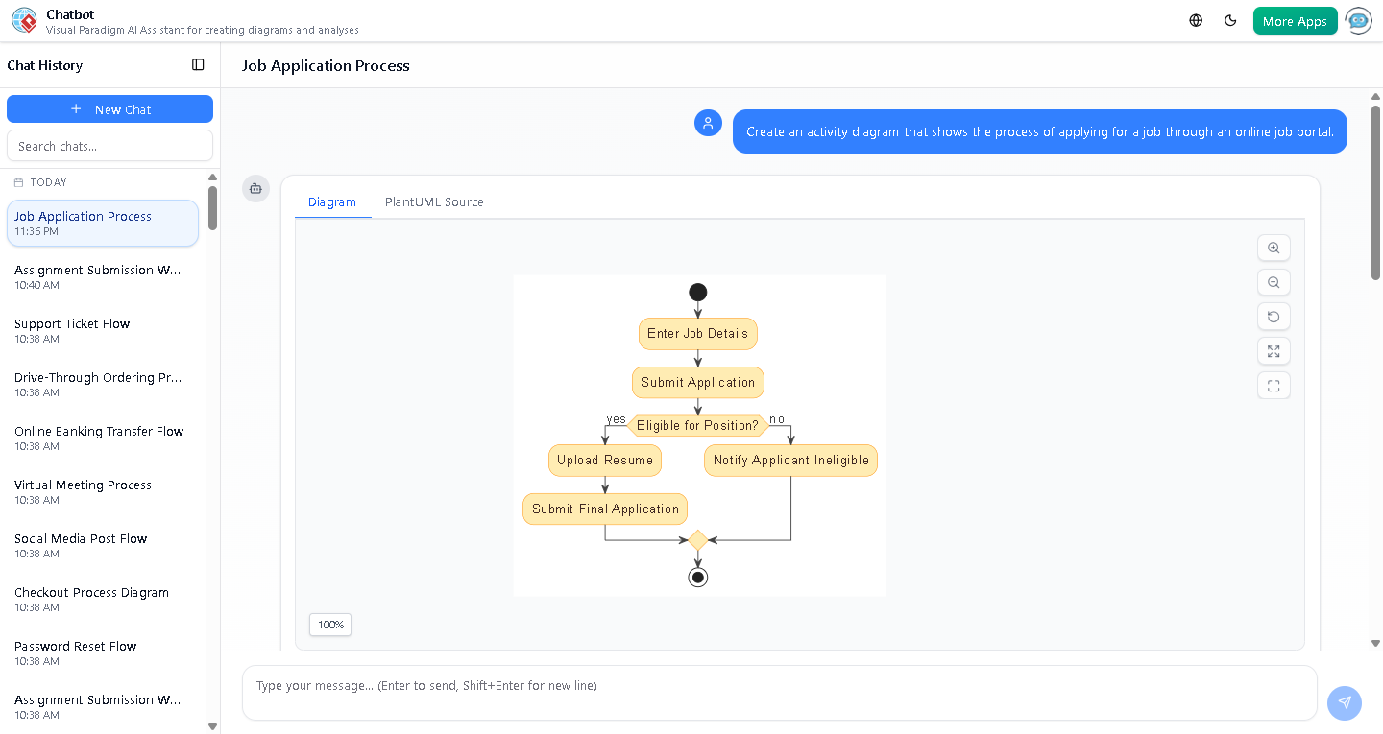Click the fit-to-view icon on the diagram
The width and height of the screenshot is (1383, 734).
pyautogui.click(x=1274, y=385)
